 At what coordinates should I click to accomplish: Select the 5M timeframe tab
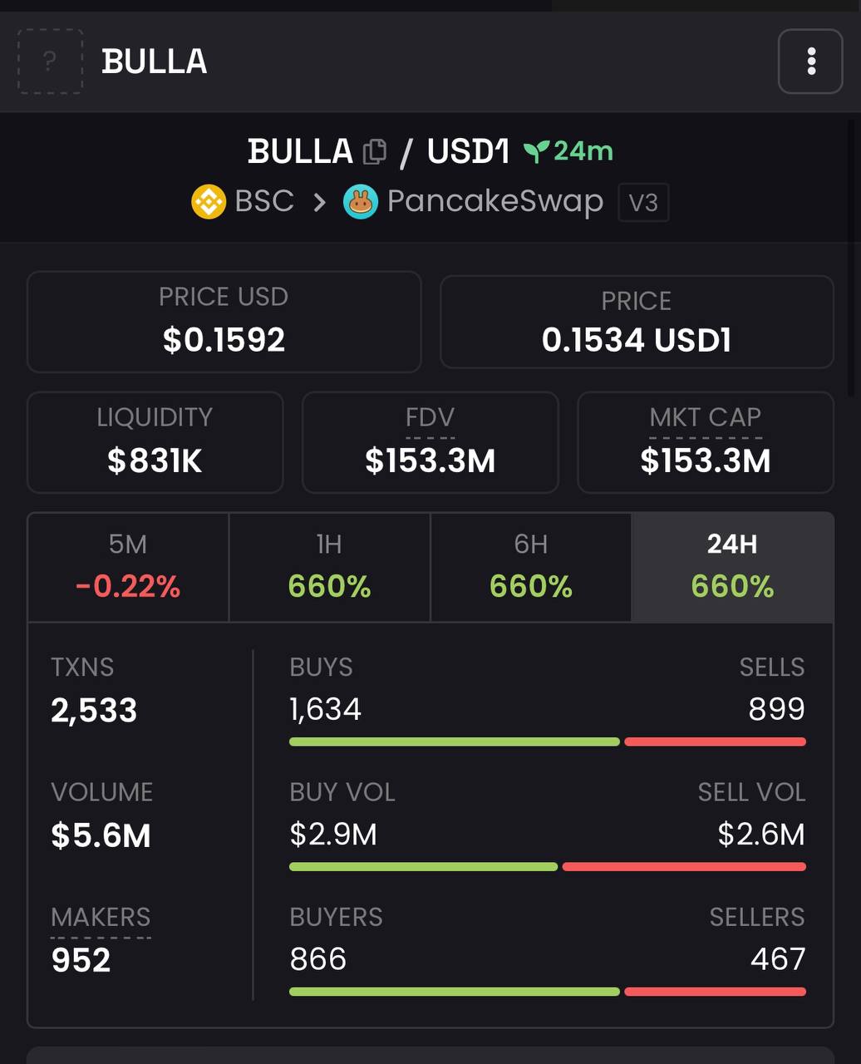[128, 567]
